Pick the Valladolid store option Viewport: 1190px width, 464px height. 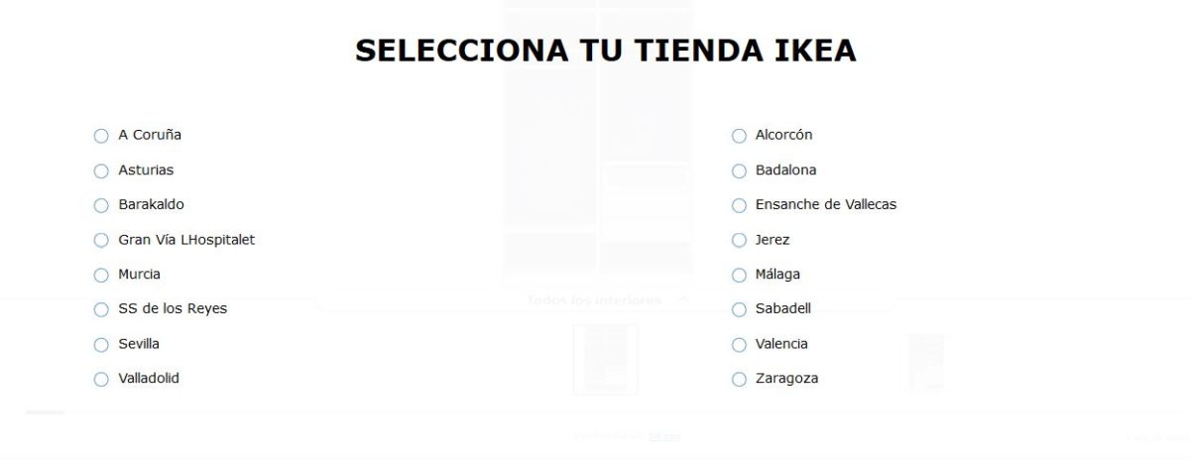click(101, 379)
